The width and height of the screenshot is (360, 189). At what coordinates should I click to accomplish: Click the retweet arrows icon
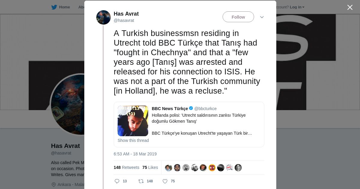(x=141, y=181)
